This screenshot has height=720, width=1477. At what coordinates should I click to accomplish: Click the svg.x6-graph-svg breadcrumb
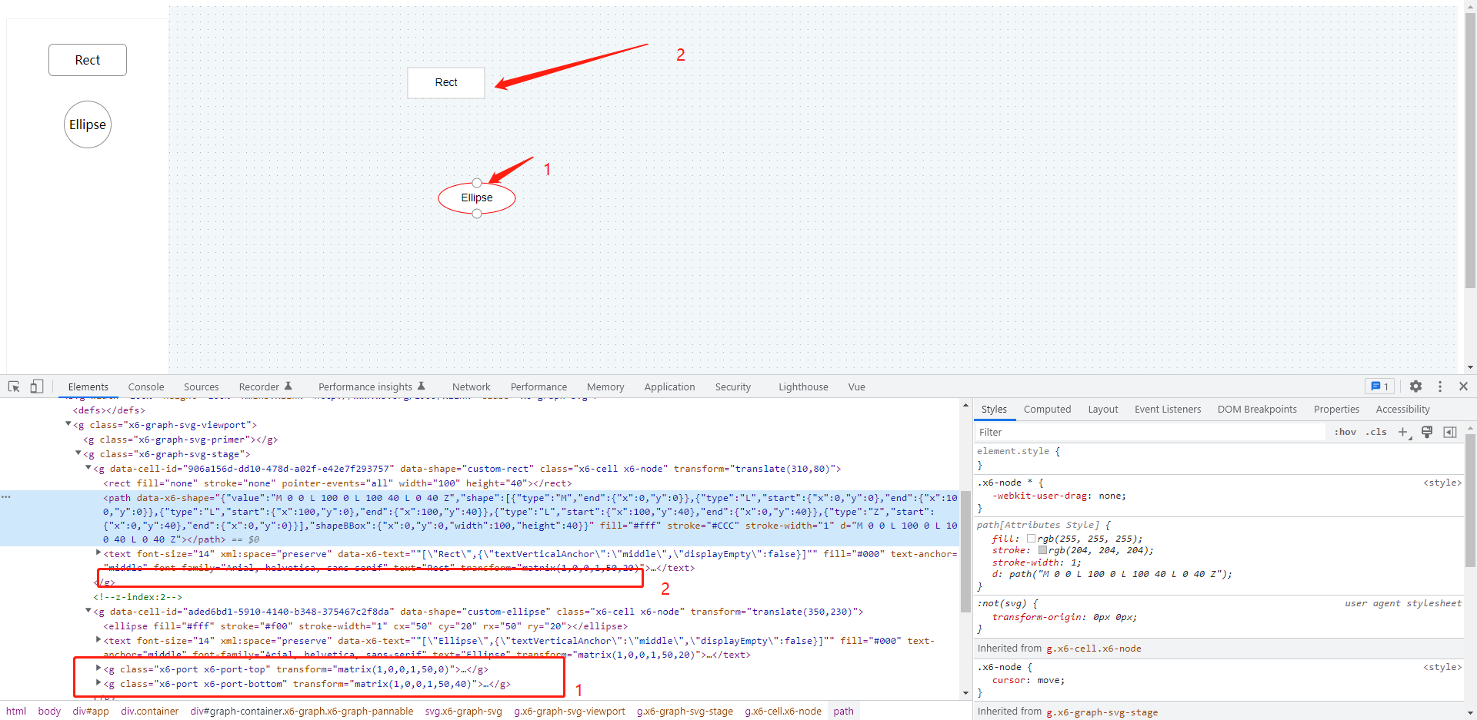464,712
